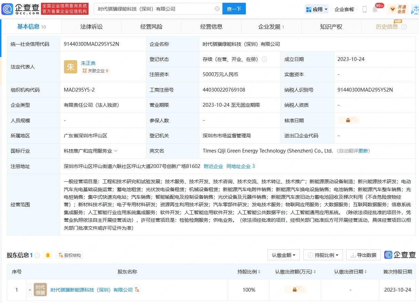Viewport: 419px width, 303px height.
Task: Clear the search box with the X icon
Action: point(217,9)
